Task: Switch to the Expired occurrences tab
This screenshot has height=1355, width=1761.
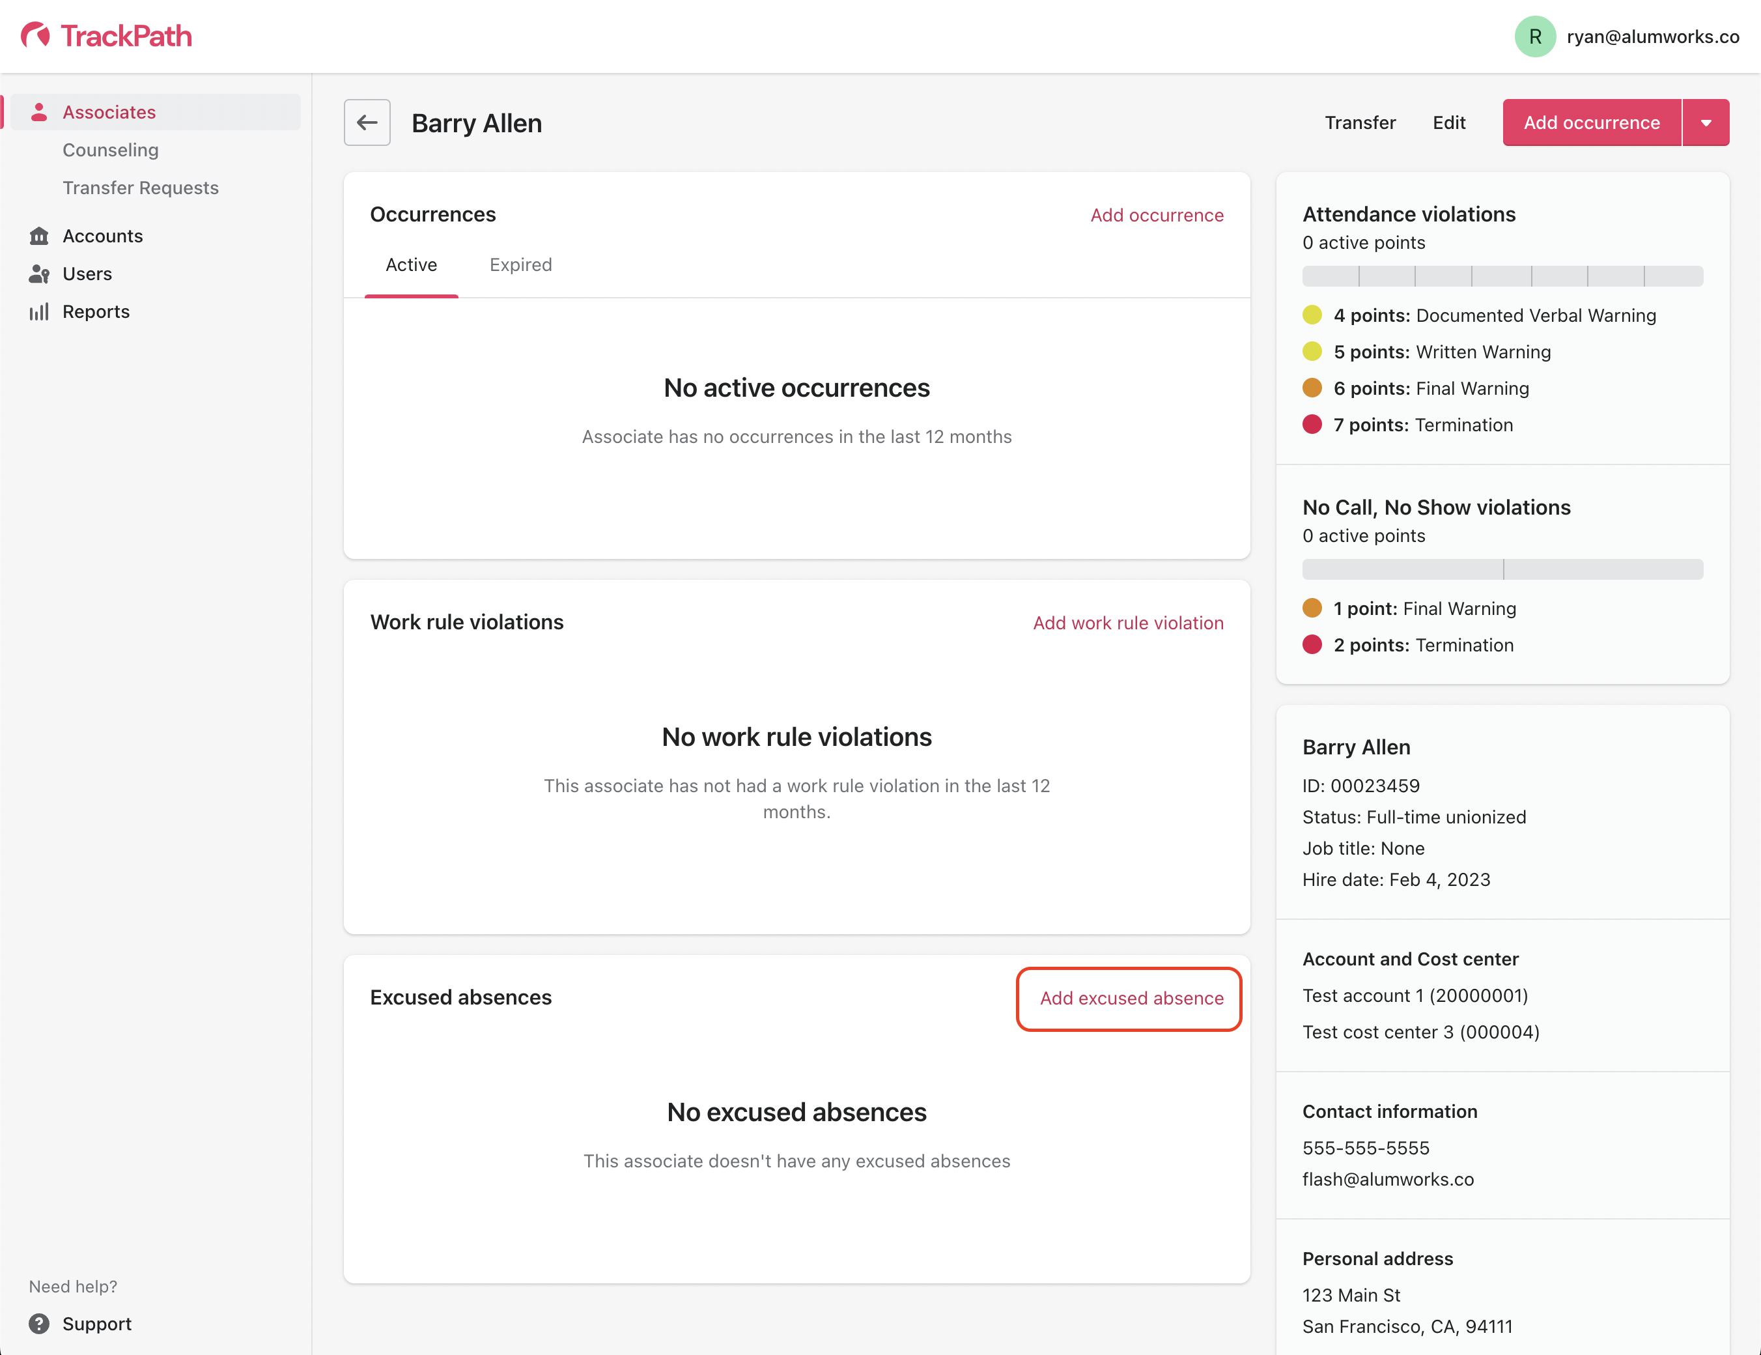Action: click(x=520, y=264)
